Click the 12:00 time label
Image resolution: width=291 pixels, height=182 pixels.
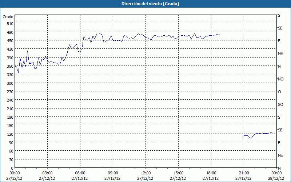pos(146,173)
